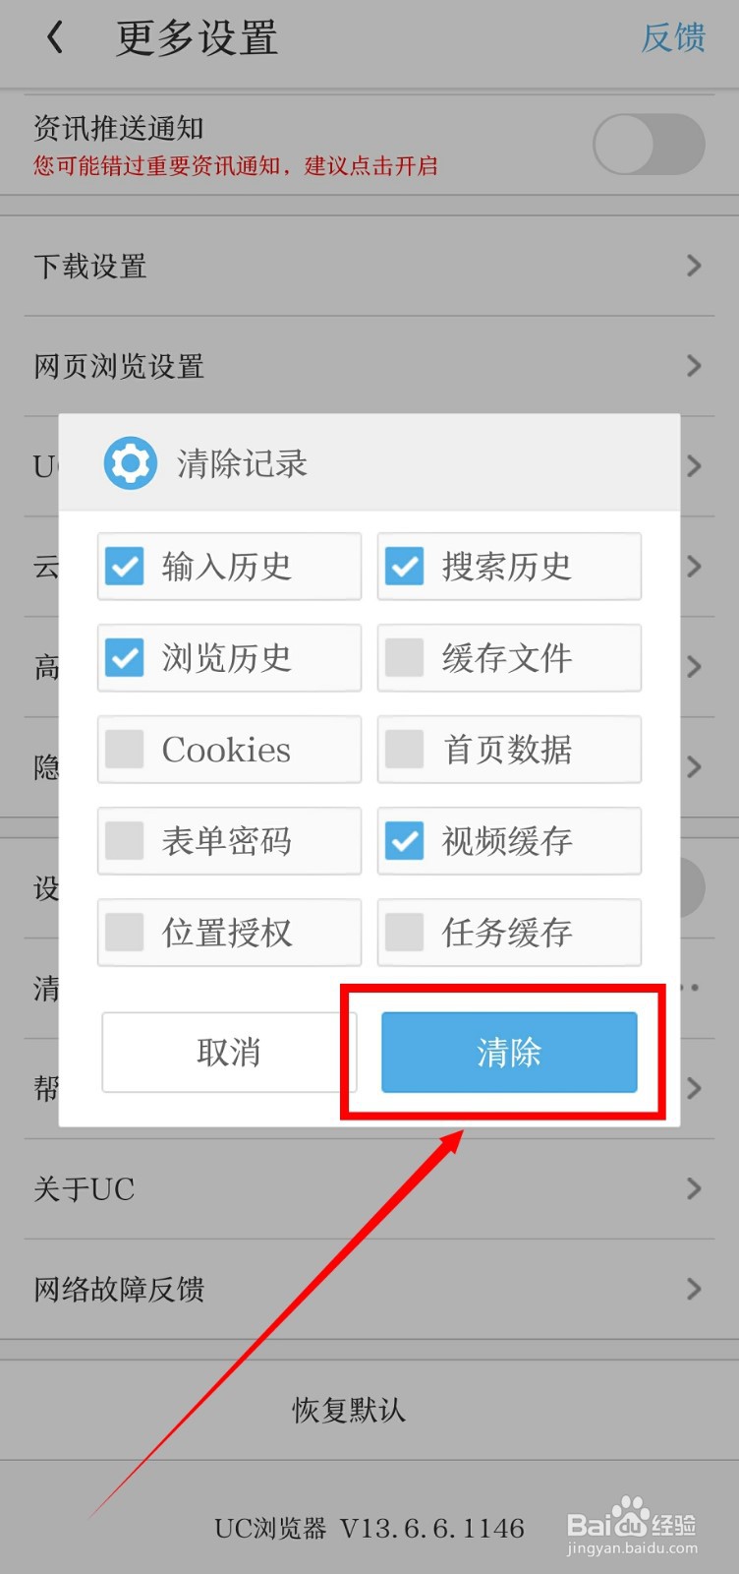739x1574 pixels.
Task: Tap the back arrow icon
Action: tap(55, 38)
